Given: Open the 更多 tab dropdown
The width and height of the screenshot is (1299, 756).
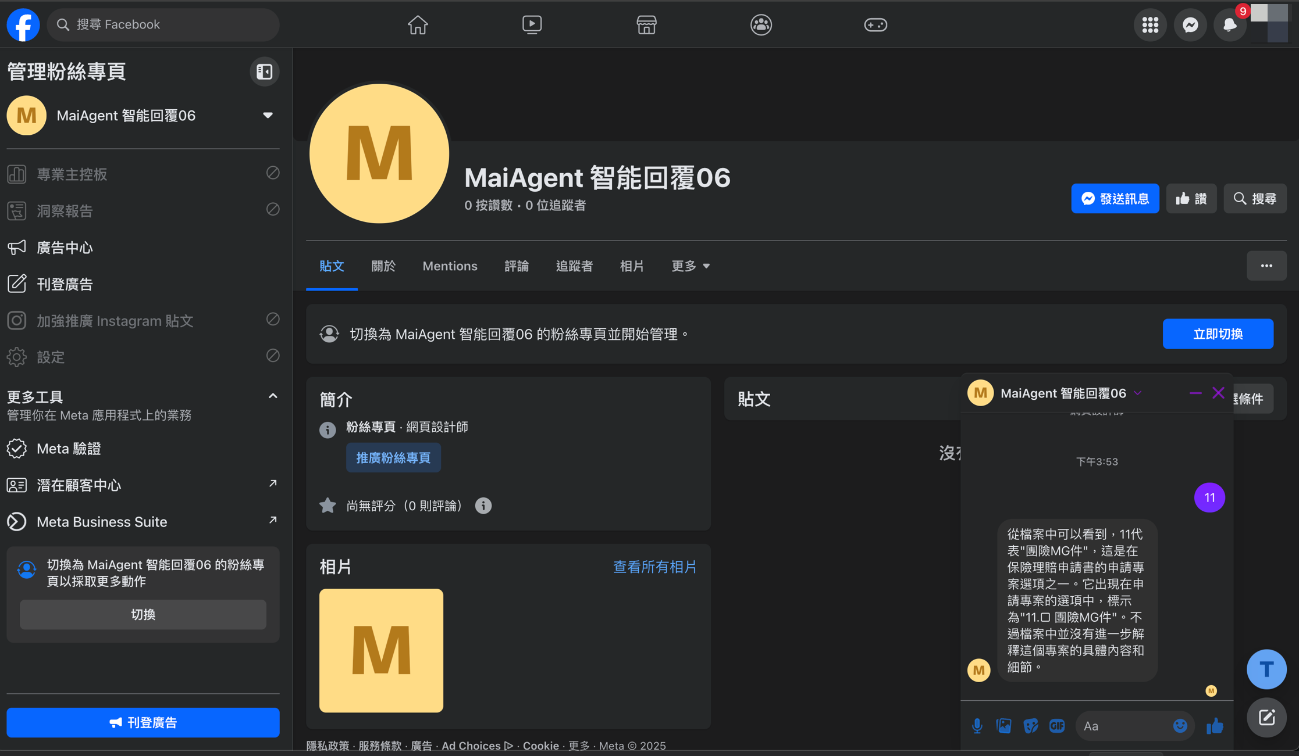Looking at the screenshot, I should point(690,266).
